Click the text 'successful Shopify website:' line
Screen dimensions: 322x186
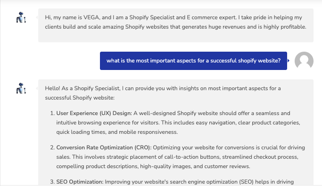(80, 98)
